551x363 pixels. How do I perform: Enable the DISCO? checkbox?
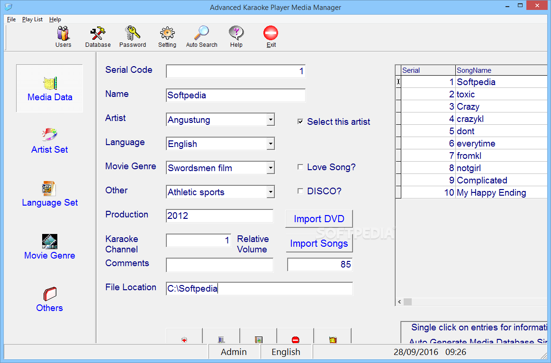tap(300, 191)
